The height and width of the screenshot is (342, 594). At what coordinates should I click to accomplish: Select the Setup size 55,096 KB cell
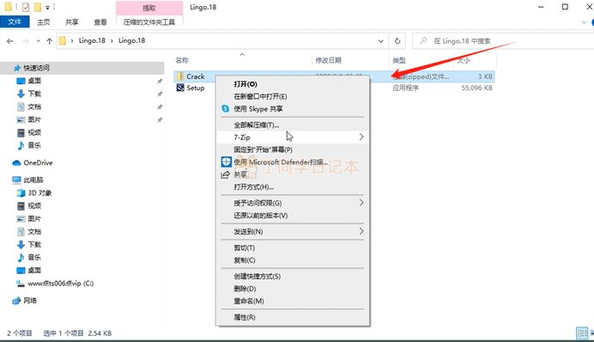click(x=476, y=88)
